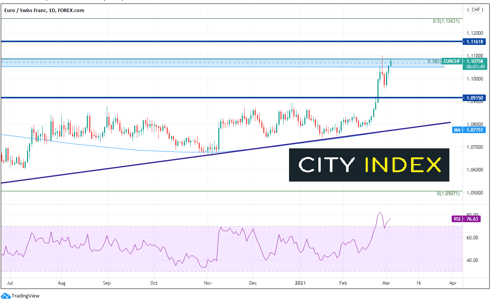Click the City Index logo banner

369,165
